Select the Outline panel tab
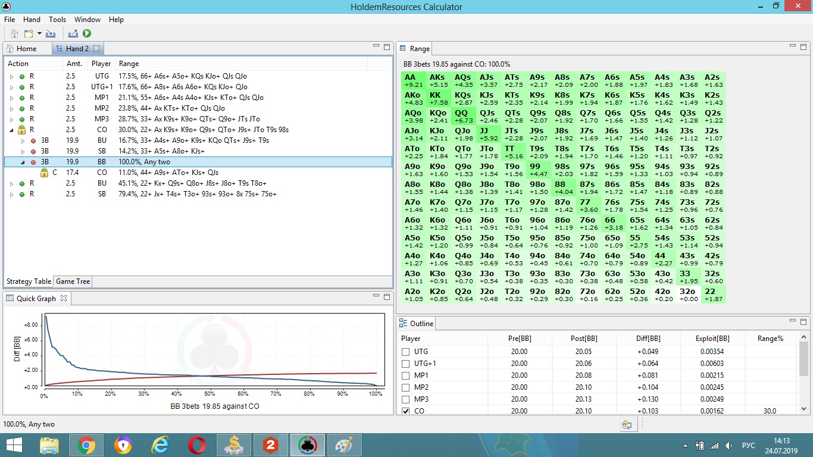 tap(417, 323)
